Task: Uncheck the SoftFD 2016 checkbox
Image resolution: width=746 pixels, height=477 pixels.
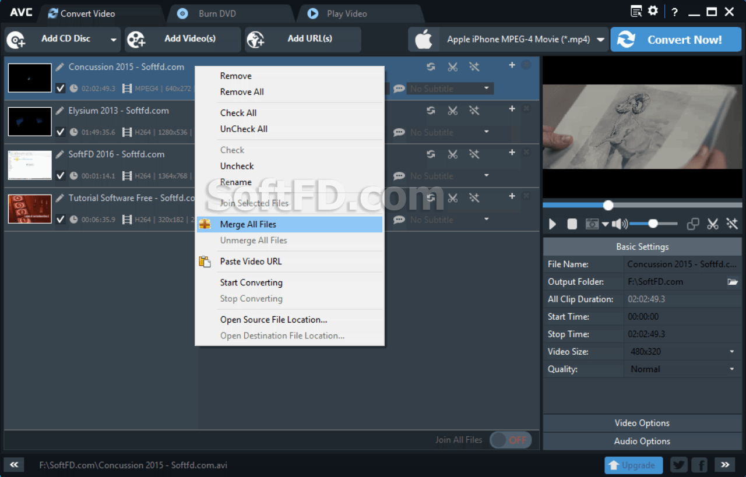Action: click(x=61, y=176)
